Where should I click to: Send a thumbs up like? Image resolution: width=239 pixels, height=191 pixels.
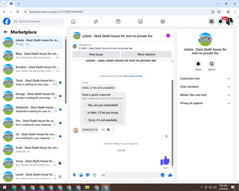(x=170, y=175)
